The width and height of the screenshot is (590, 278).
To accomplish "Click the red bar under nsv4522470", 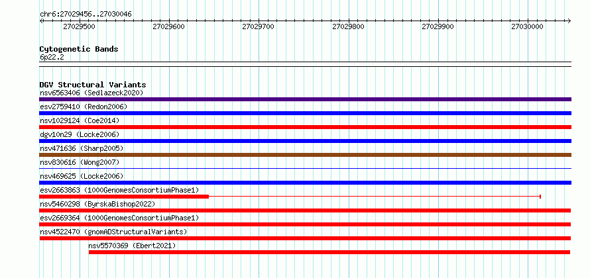I will [x=305, y=238].
